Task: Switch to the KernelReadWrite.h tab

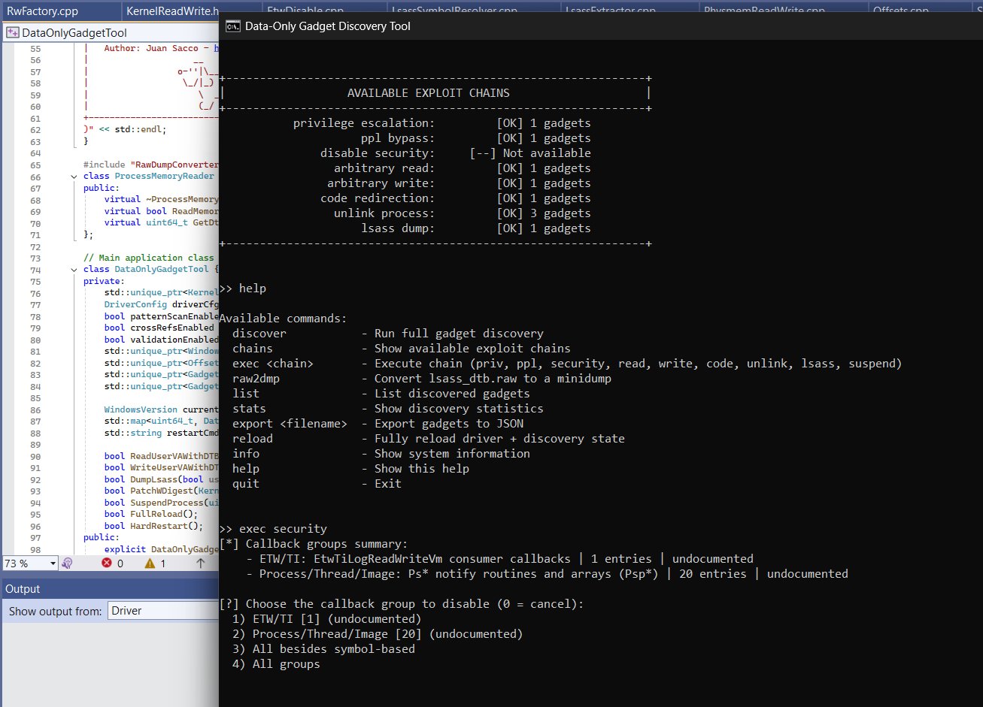Action: click(x=172, y=11)
